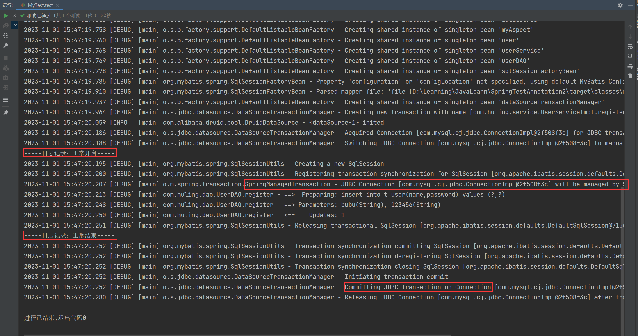Click the 'Acquired Connection' log line
Image resolution: width=638 pixels, height=336 pixels.
(324, 133)
